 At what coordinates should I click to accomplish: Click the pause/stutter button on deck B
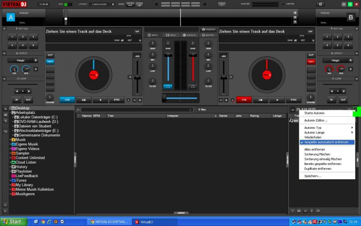click(260, 100)
